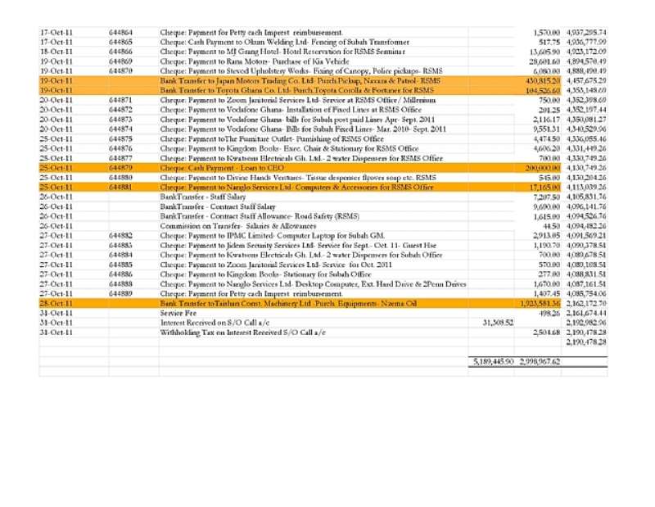
Task: Select cheque number 644873 cell
Action: pyautogui.click(x=120, y=120)
